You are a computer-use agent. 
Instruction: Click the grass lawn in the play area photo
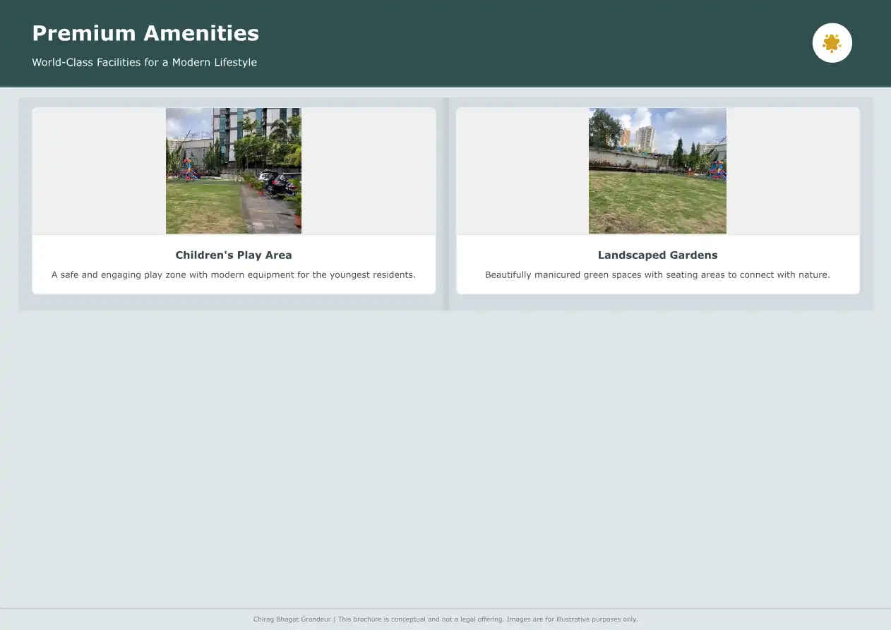[x=199, y=208]
